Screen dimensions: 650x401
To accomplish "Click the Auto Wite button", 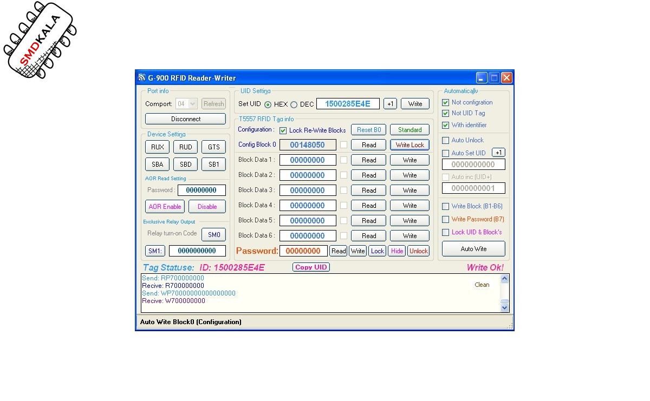I will [473, 249].
